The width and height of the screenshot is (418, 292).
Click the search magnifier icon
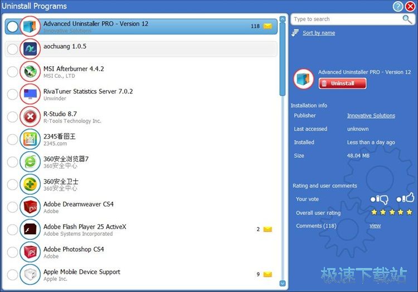pyautogui.click(x=407, y=19)
